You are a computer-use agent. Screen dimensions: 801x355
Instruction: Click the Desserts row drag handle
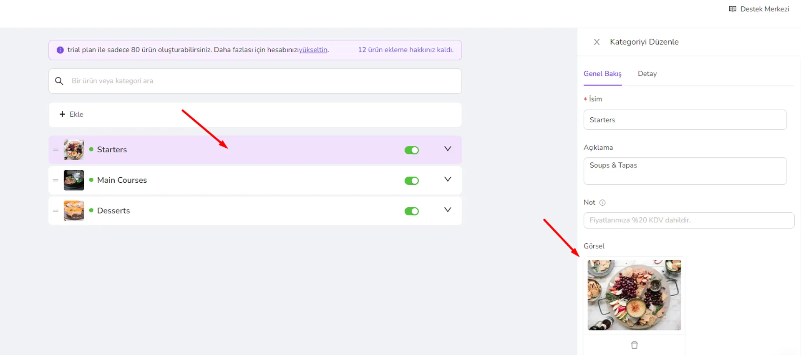(55, 211)
